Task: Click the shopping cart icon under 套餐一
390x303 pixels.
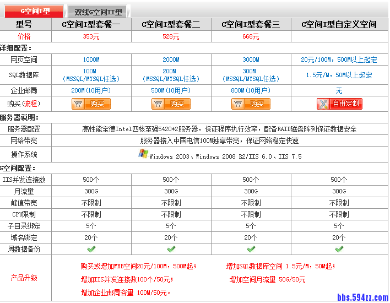Action: (x=78, y=104)
